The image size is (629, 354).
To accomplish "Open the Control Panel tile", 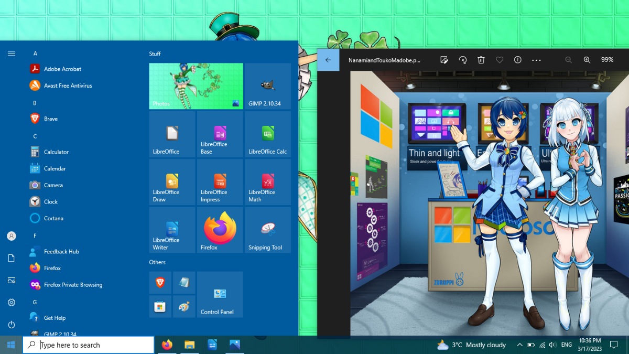I will [220, 294].
